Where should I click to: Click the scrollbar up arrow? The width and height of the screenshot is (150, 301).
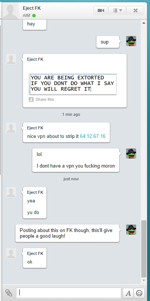tap(144, 23)
